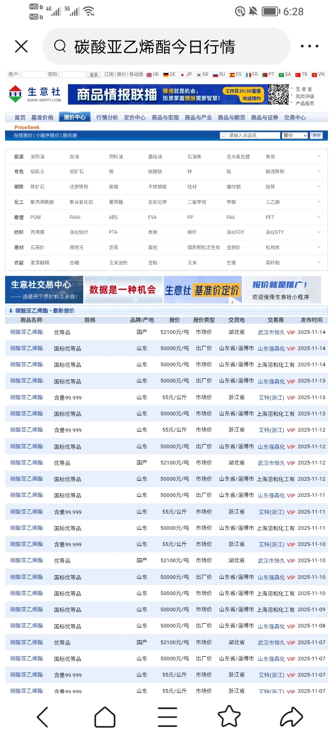Expand the 能源 category row chevron
The image size is (333, 741).
(x=319, y=157)
